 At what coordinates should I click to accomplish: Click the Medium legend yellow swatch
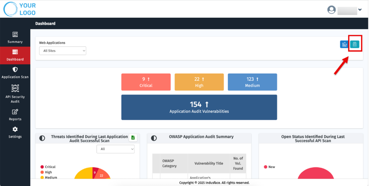(42, 178)
